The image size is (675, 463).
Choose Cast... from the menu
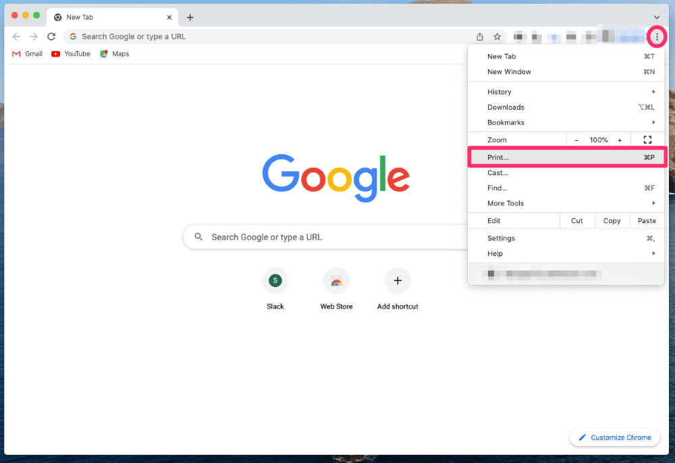pos(566,173)
